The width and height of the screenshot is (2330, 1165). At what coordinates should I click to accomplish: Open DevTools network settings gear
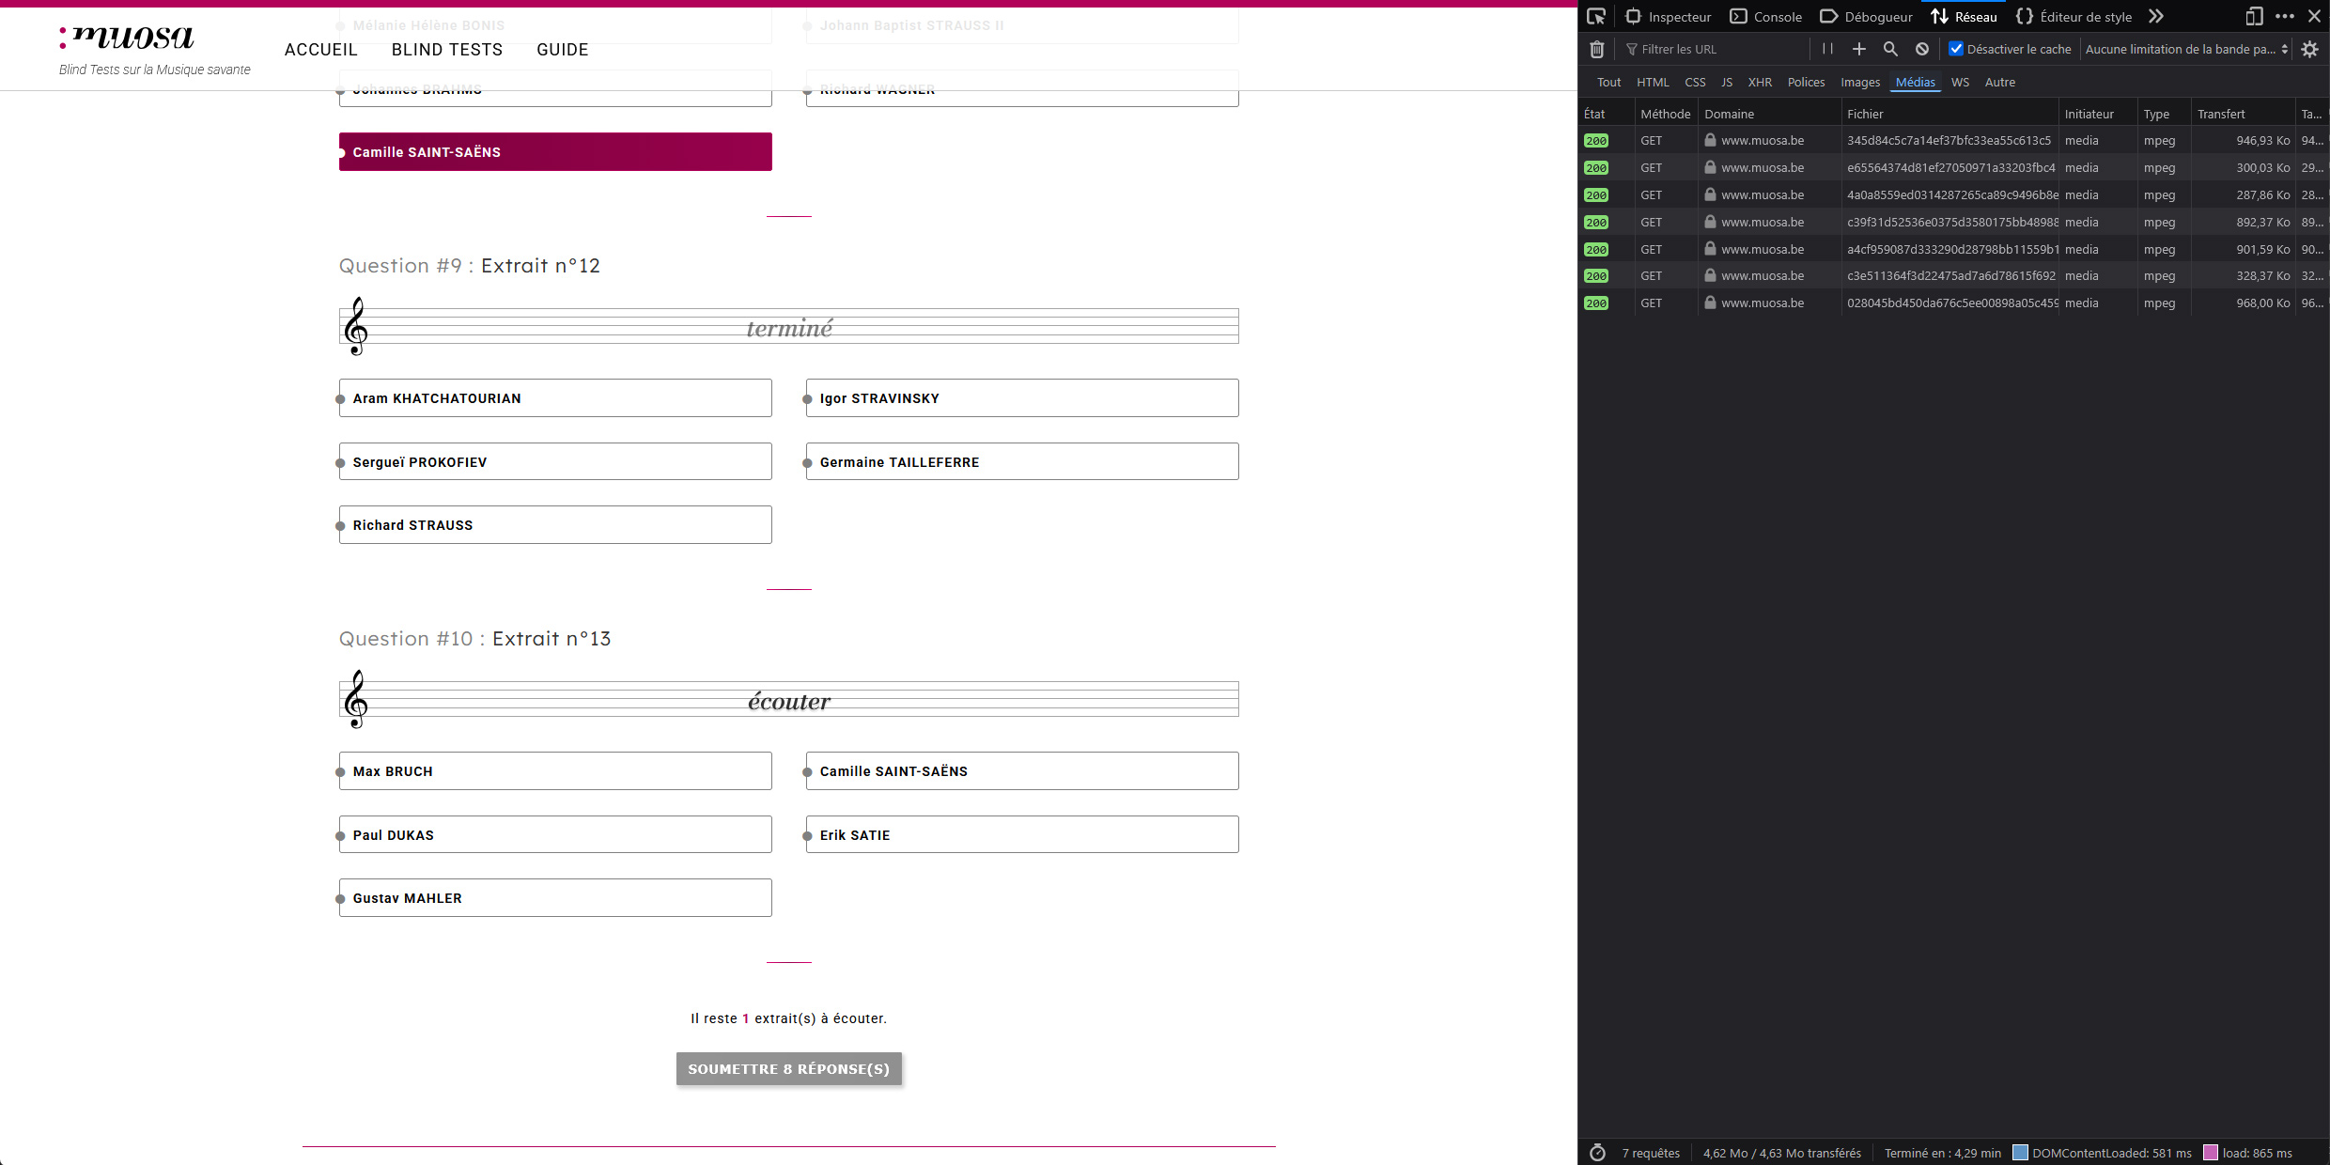(2310, 49)
